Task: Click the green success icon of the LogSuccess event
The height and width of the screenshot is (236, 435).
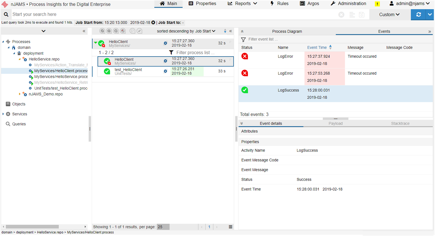Action: tap(245, 90)
